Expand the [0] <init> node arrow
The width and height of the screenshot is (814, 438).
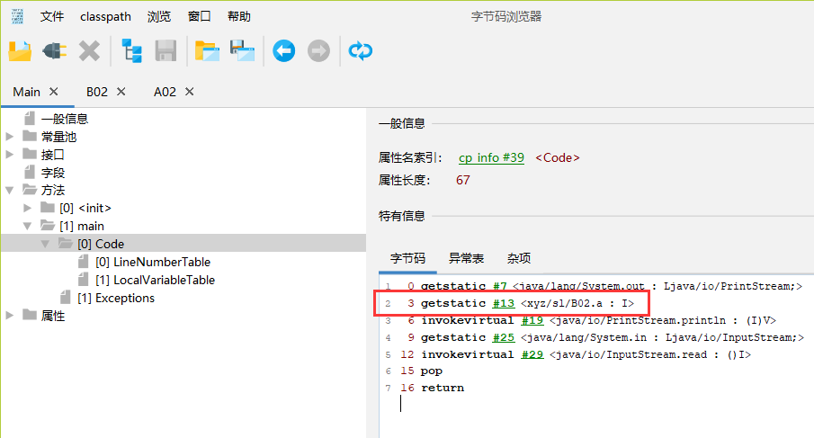[28, 208]
